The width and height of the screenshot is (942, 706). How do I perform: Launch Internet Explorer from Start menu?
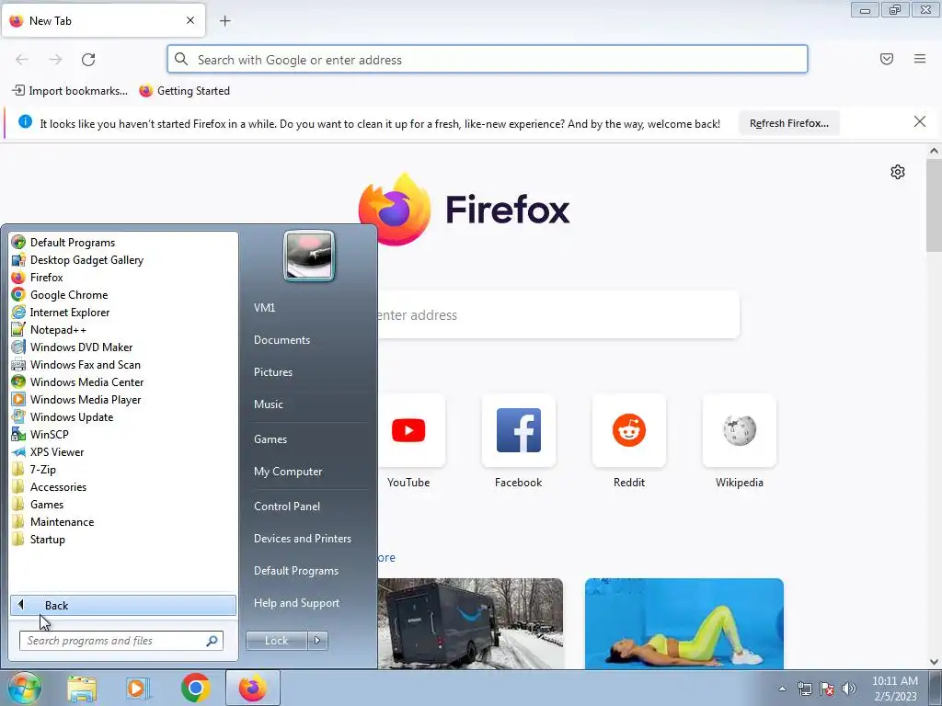[x=123, y=313]
